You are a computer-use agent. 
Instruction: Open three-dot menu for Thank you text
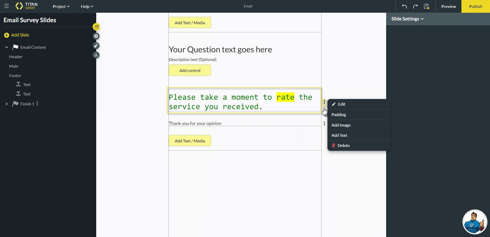point(324,123)
